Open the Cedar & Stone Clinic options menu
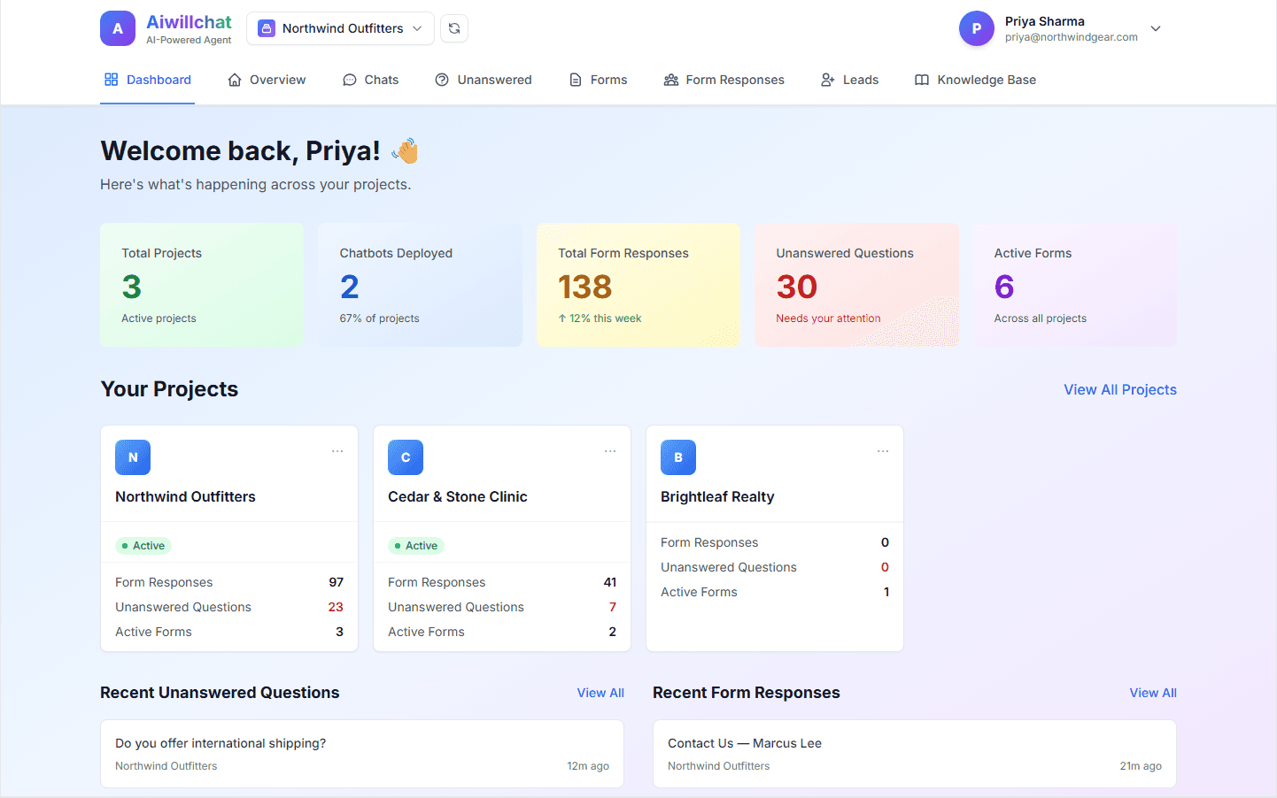The image size is (1277, 798). tap(610, 451)
